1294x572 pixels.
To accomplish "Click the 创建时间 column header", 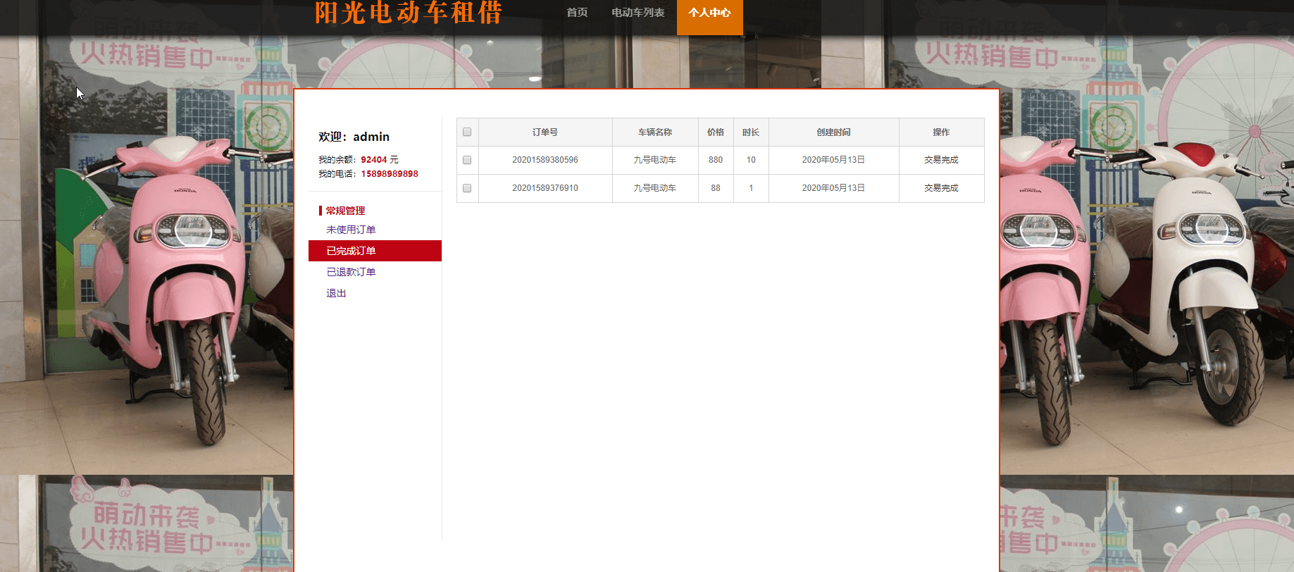I will click(833, 132).
